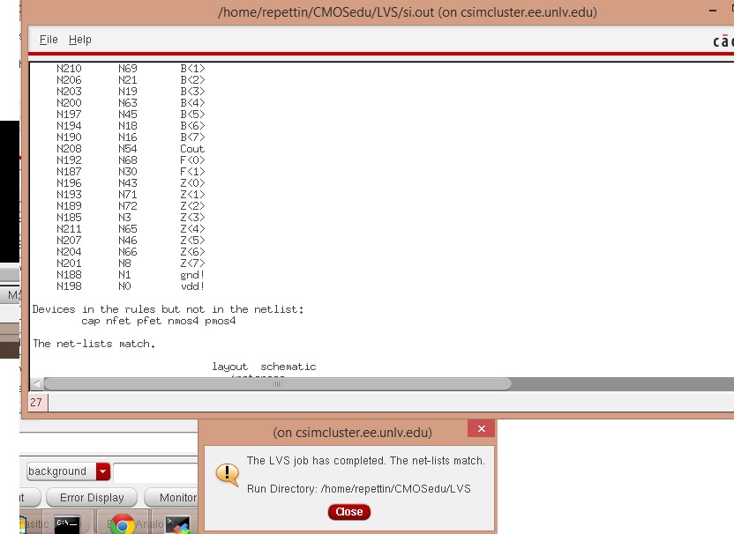
Task: Click the X on the LVS dialog title bar
Action: point(481,429)
